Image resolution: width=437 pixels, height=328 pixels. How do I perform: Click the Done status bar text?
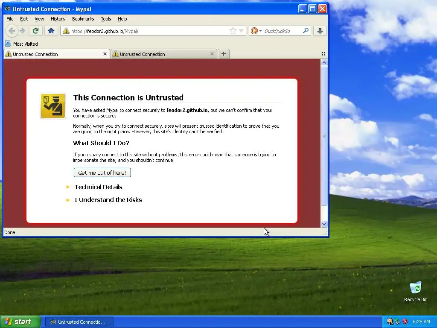pos(10,232)
